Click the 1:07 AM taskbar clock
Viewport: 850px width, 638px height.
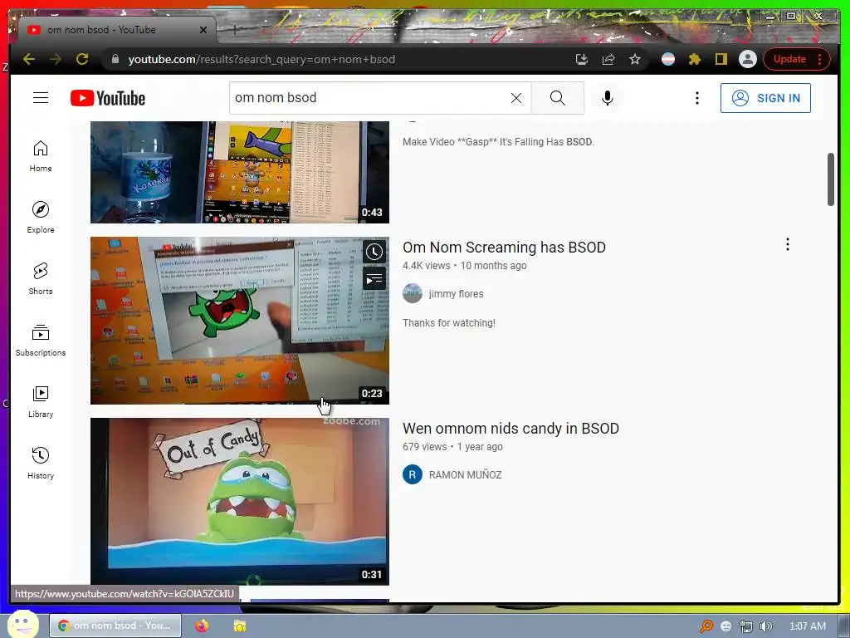[x=807, y=626]
